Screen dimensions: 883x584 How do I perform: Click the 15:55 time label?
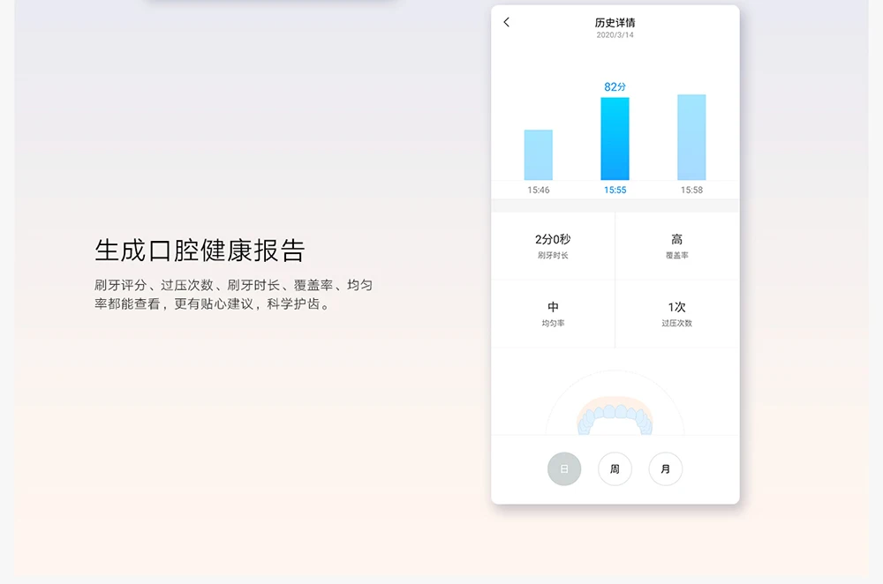tap(615, 191)
